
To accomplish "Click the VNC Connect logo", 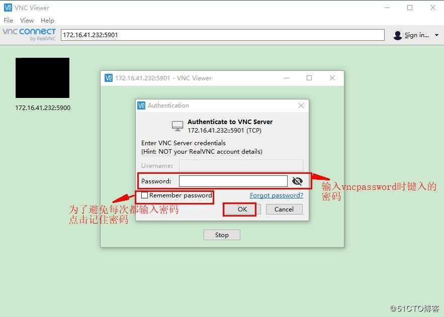I will (29, 34).
